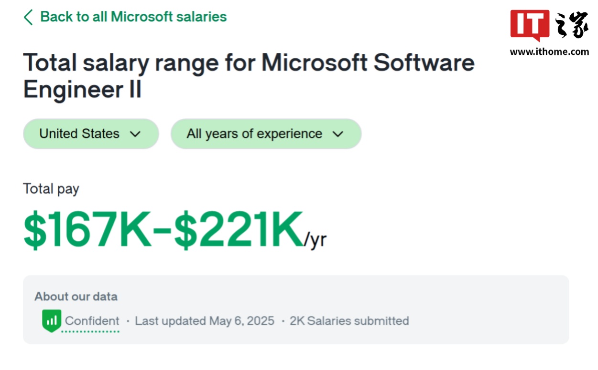Click the www.ithome.com watermark text
The height and width of the screenshot is (370, 598).
coord(549,51)
